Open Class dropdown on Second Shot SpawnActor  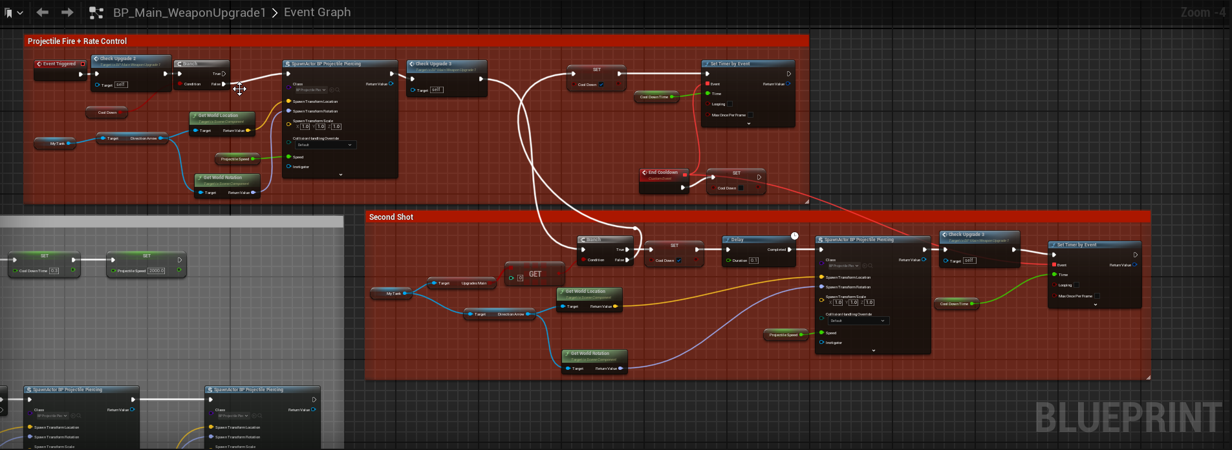[x=844, y=266]
